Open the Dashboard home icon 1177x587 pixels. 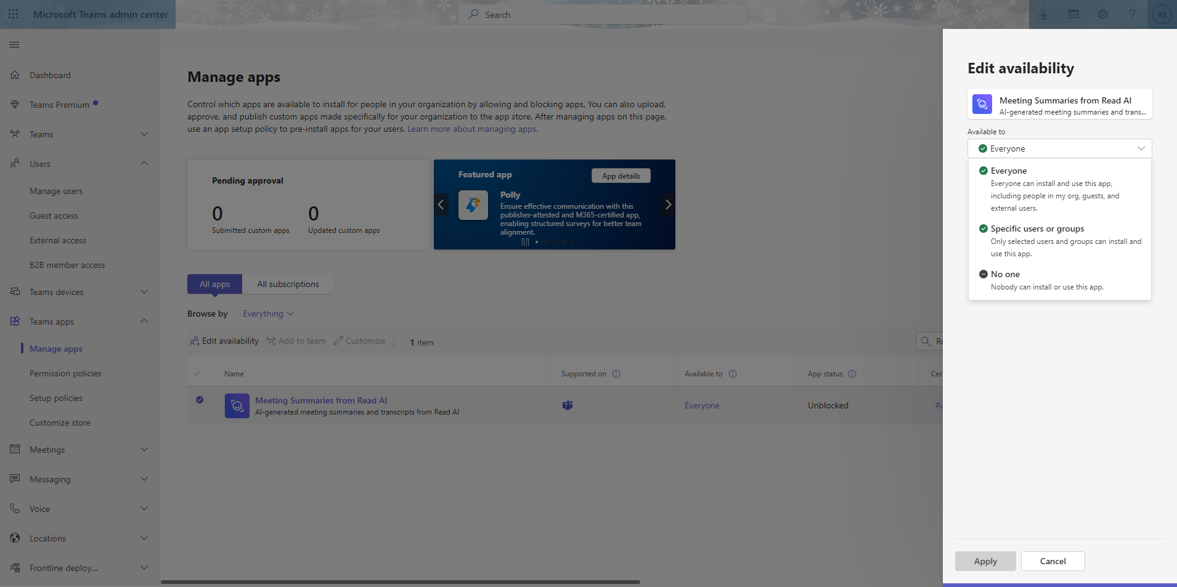(15, 75)
